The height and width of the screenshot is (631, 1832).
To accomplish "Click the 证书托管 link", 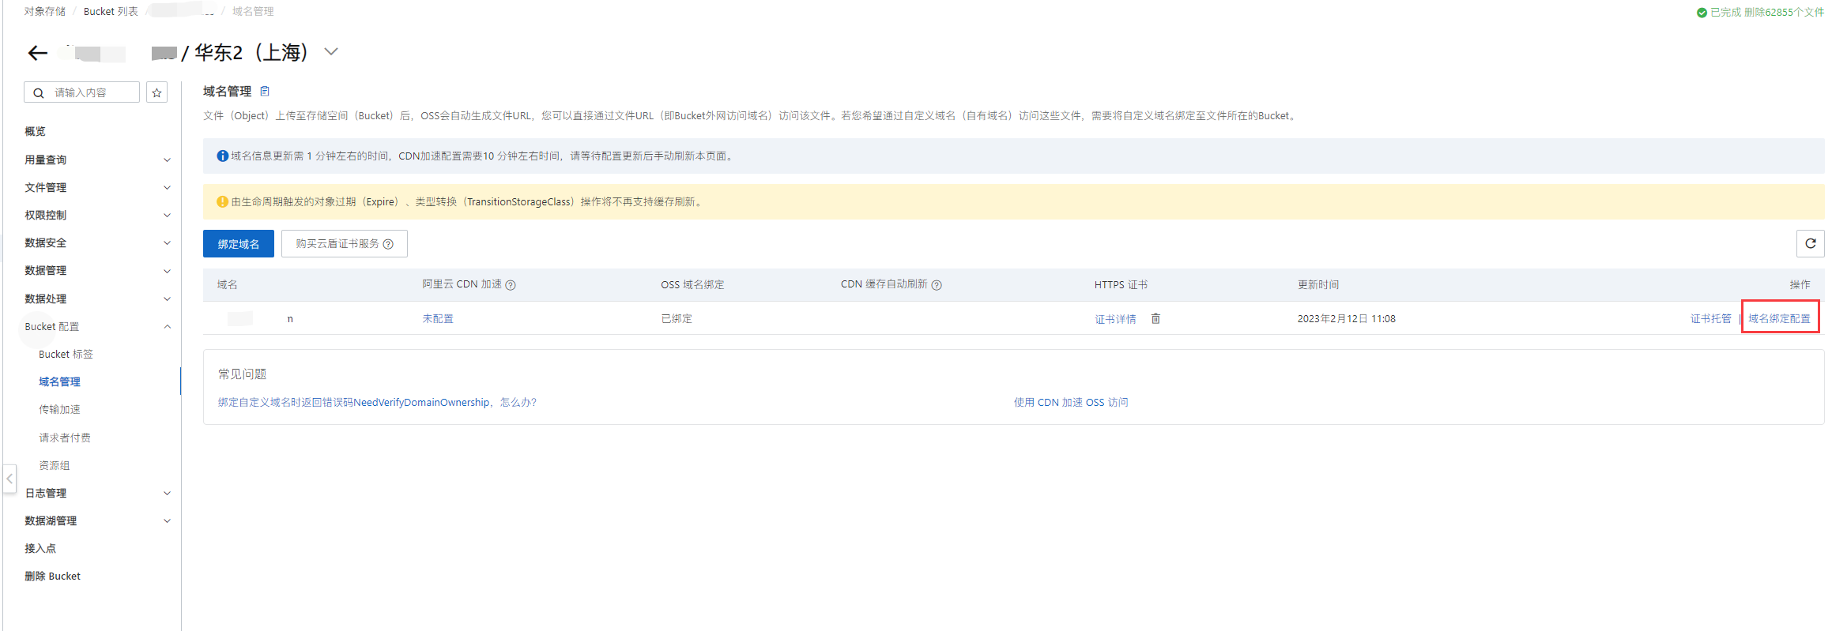I will [x=1710, y=318].
